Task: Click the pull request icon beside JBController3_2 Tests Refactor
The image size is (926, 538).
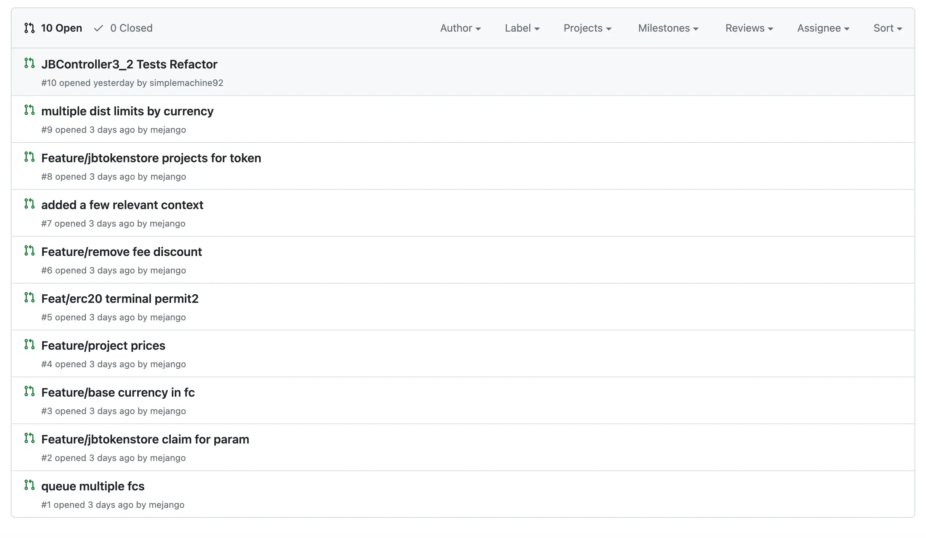Action: click(29, 63)
